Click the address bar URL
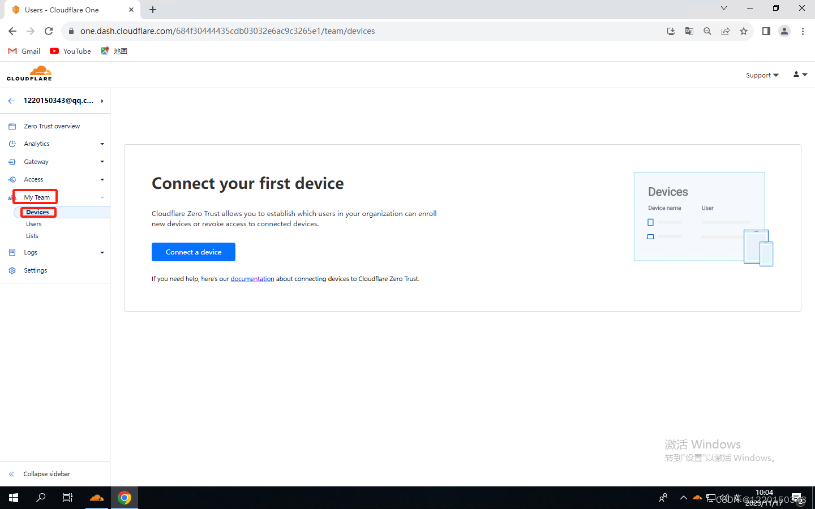Image resolution: width=815 pixels, height=509 pixels. (228, 31)
